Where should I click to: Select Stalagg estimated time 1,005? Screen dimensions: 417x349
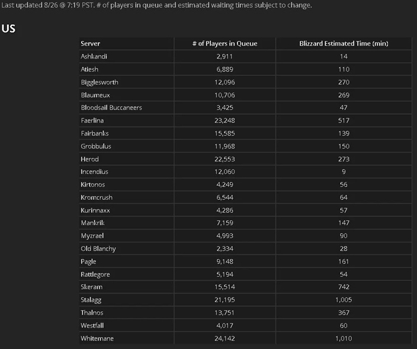click(344, 300)
